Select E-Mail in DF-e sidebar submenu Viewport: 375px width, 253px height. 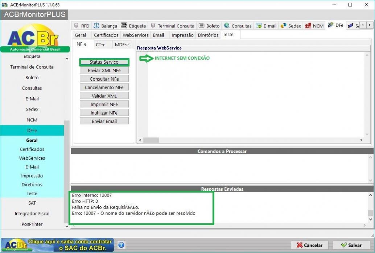(32, 167)
